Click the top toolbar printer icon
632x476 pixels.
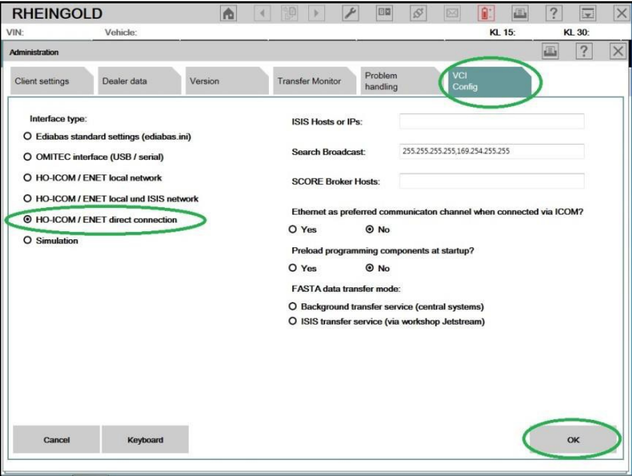point(520,13)
